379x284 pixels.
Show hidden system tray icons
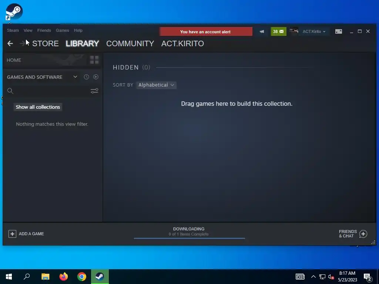tap(313, 277)
